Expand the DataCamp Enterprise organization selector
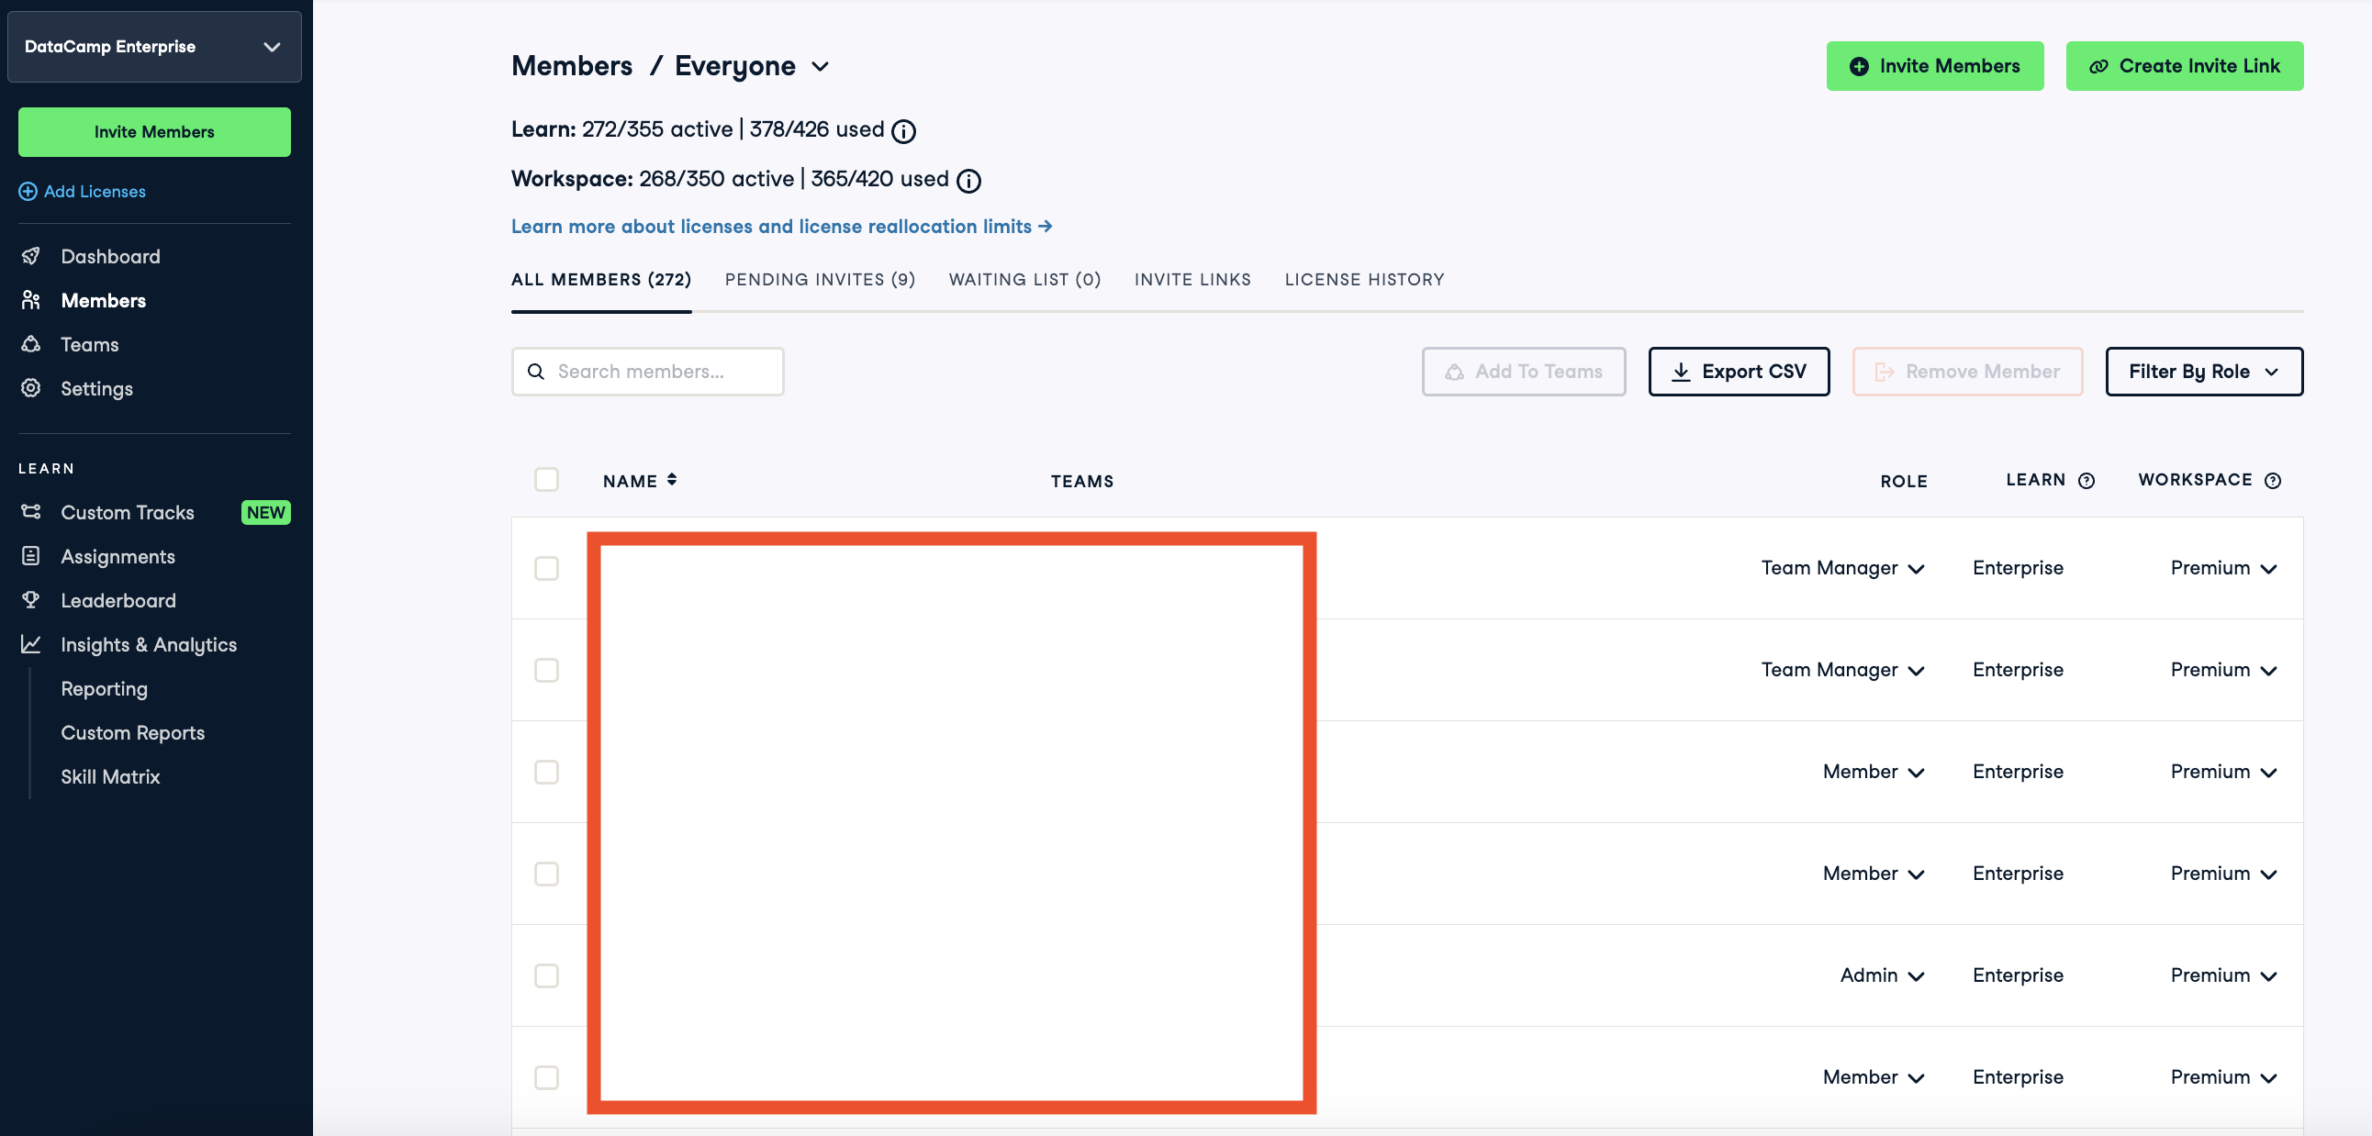This screenshot has width=2372, height=1136. tap(154, 47)
